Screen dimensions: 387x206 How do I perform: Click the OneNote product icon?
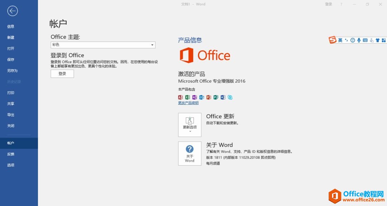tap(195, 97)
